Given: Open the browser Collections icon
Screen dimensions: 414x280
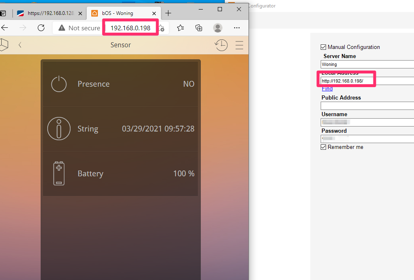Looking at the screenshot, I should point(199,28).
